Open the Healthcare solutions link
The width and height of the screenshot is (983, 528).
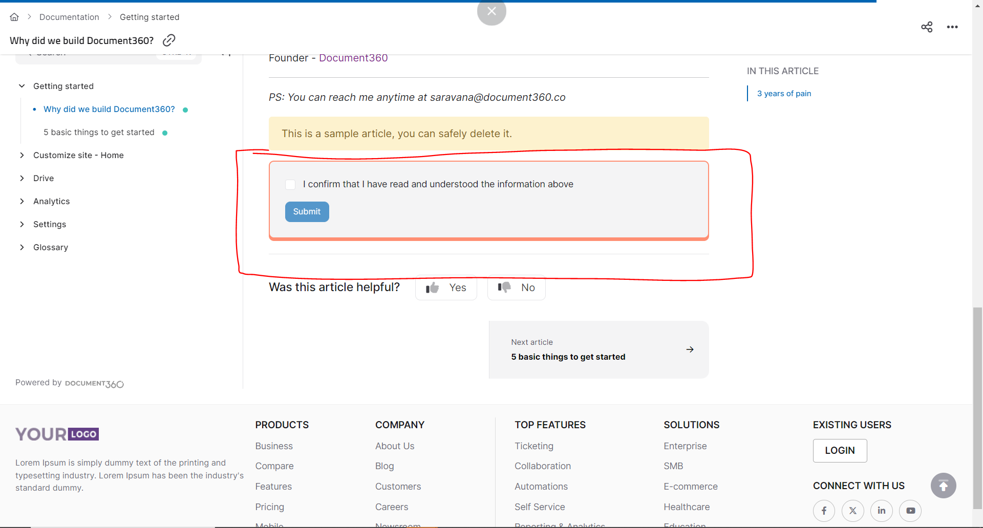[x=687, y=507]
